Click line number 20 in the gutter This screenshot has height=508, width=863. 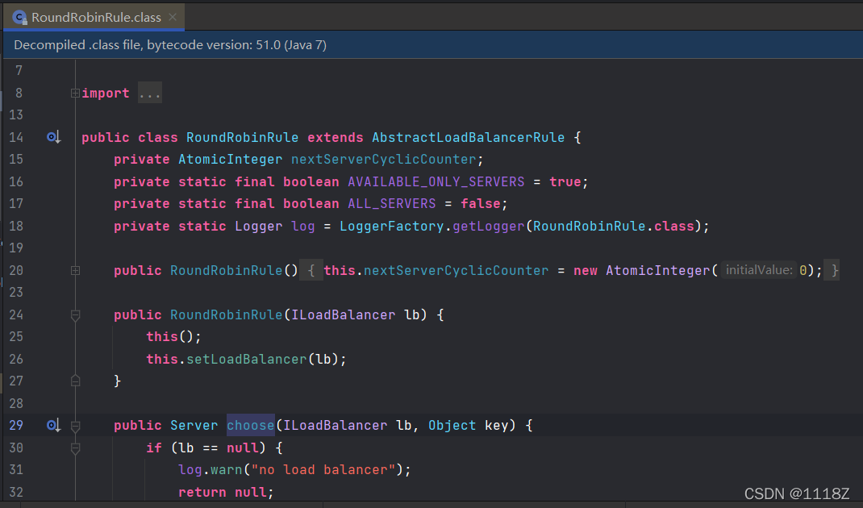pyautogui.click(x=16, y=271)
